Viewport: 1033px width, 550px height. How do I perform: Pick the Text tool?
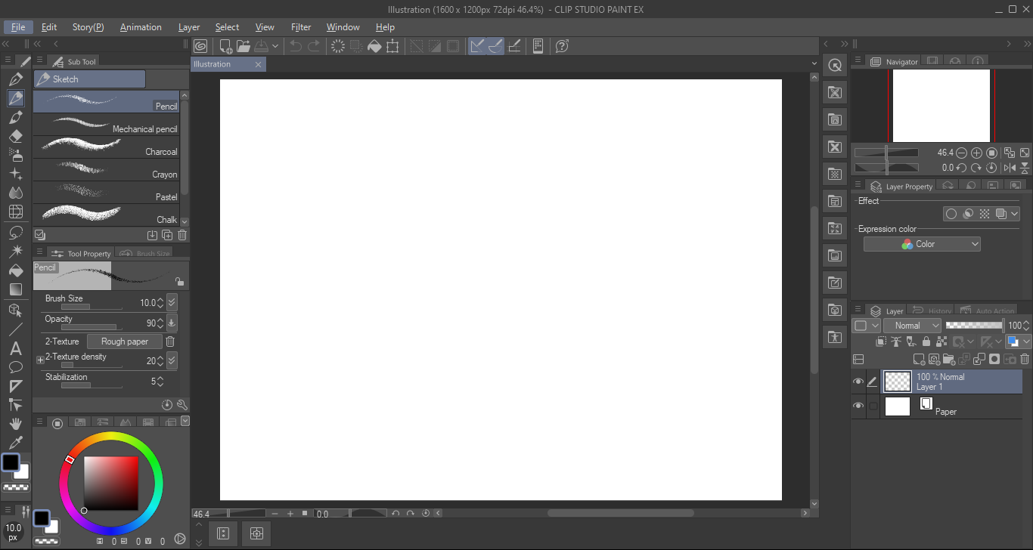coord(16,348)
